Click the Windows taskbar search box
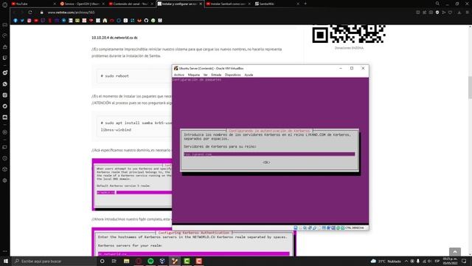 click(x=55, y=261)
